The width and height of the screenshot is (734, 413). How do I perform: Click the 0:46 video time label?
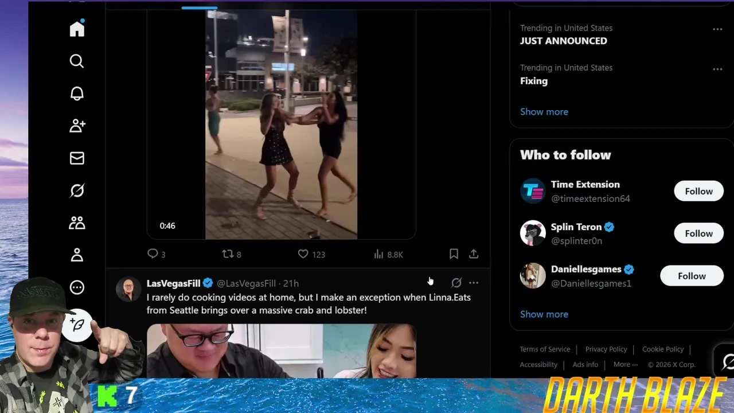coord(167,225)
